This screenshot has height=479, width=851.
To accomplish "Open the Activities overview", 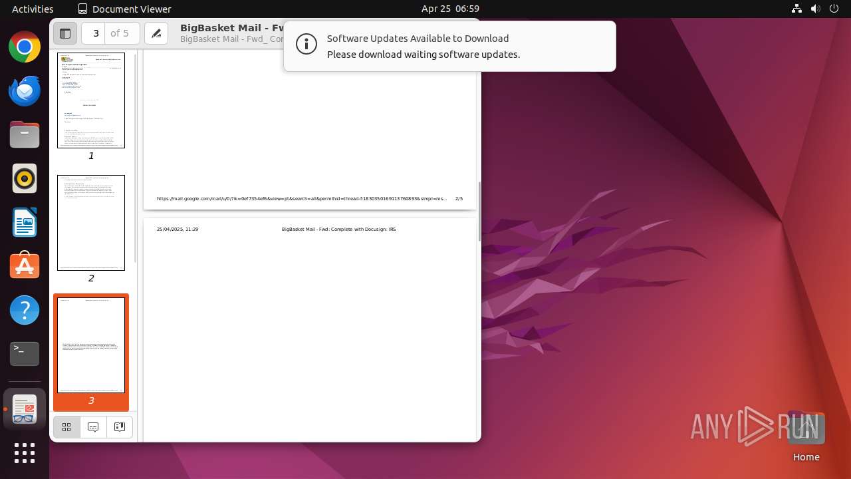I will pos(33,9).
